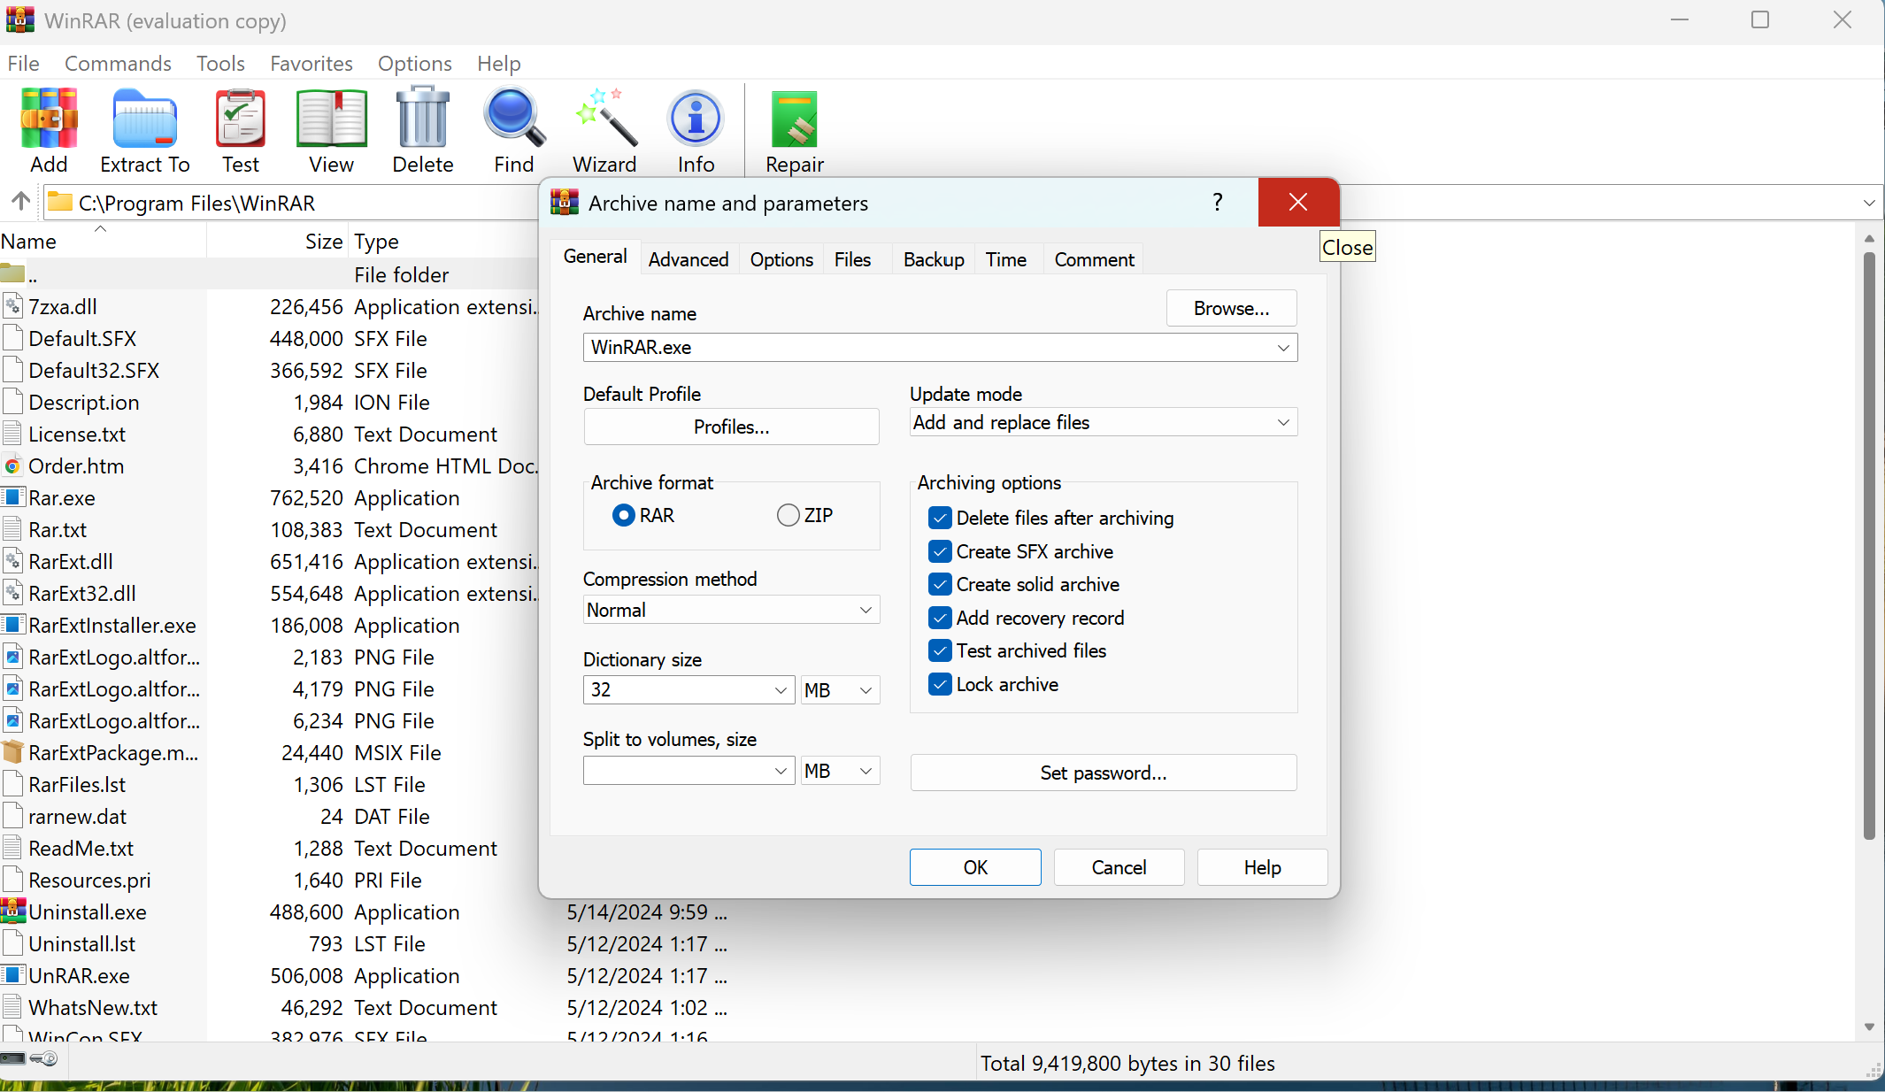
Task: Select the UnRAR.exe application icon
Action: pos(12,975)
